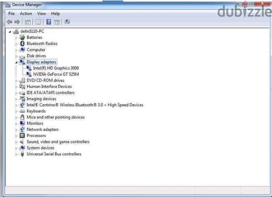The height and width of the screenshot is (197, 272).
Task: Click the blue Help toolbar icon
Action: coord(49,22)
